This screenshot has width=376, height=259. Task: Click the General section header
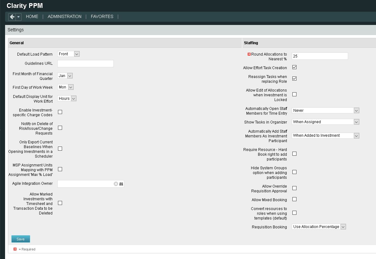coord(16,43)
